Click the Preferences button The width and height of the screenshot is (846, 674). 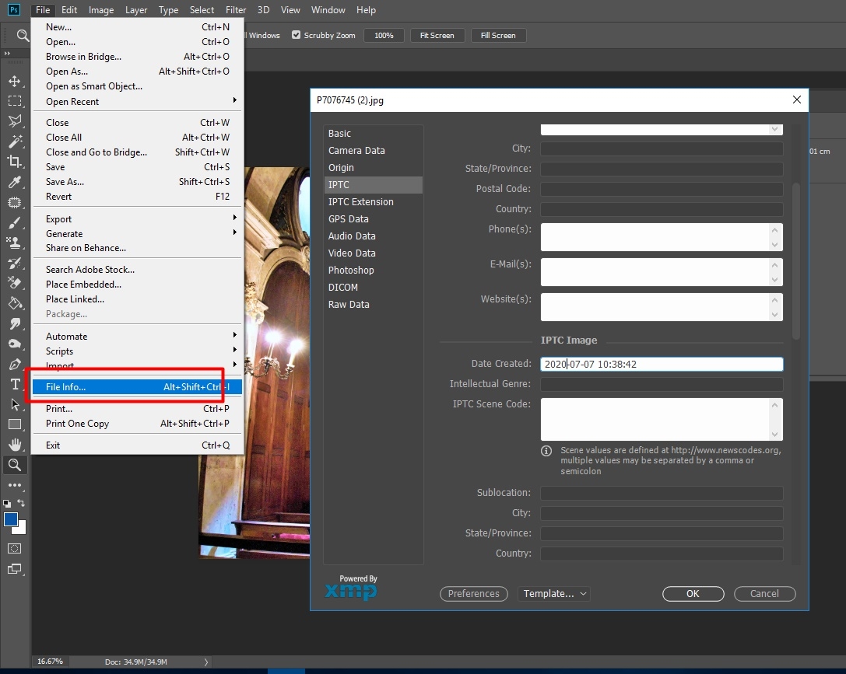click(x=473, y=594)
